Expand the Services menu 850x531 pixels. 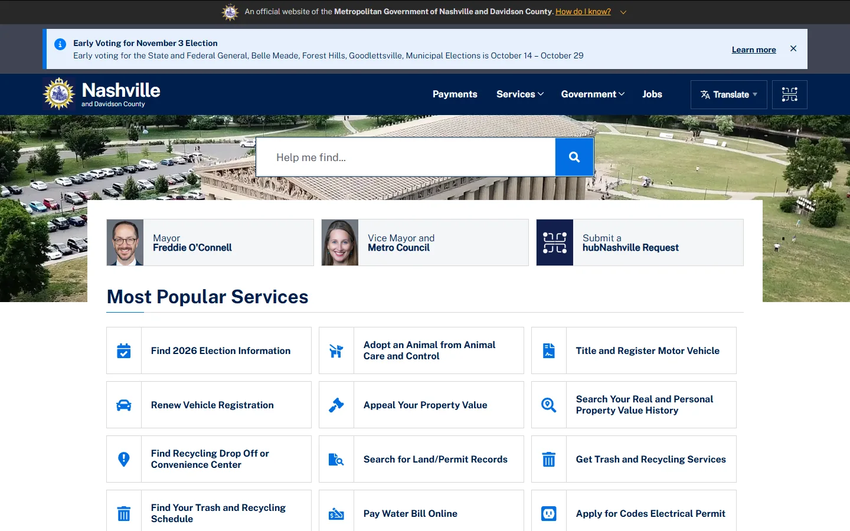click(x=520, y=94)
